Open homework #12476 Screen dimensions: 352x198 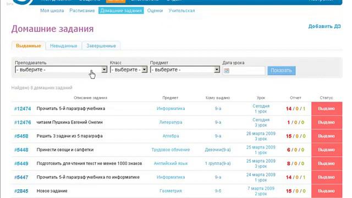[23, 122]
